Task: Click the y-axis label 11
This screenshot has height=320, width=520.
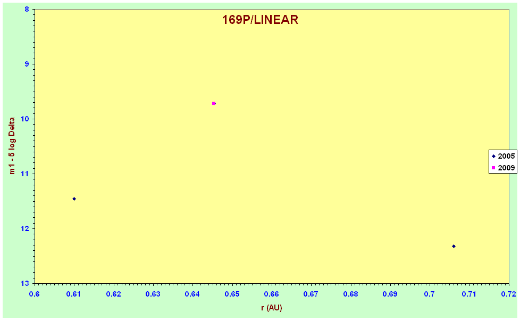Action: click(x=25, y=174)
